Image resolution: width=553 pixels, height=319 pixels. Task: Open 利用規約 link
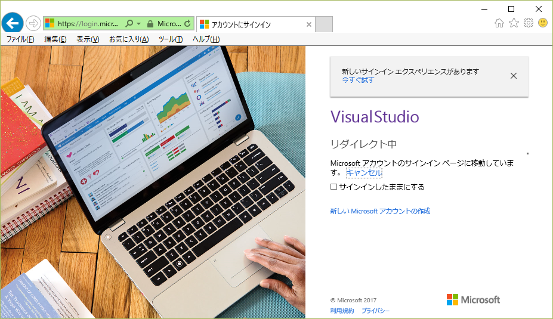pos(342,311)
